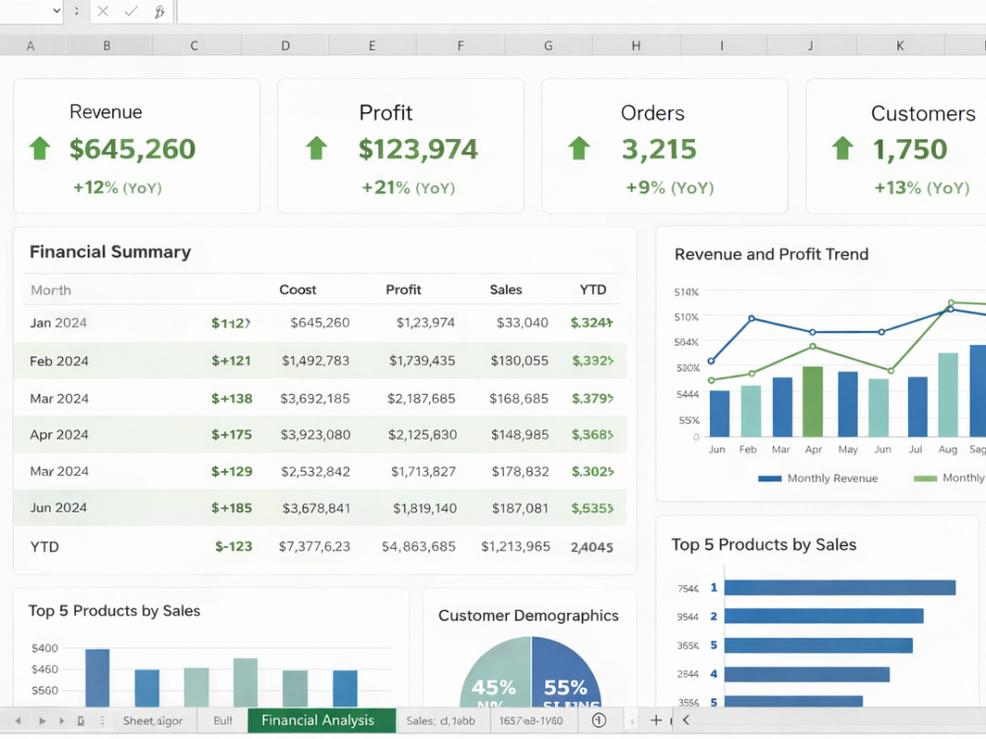Click the Customers green up arrow
Viewport: 986px width, 739px height.
[843, 149]
